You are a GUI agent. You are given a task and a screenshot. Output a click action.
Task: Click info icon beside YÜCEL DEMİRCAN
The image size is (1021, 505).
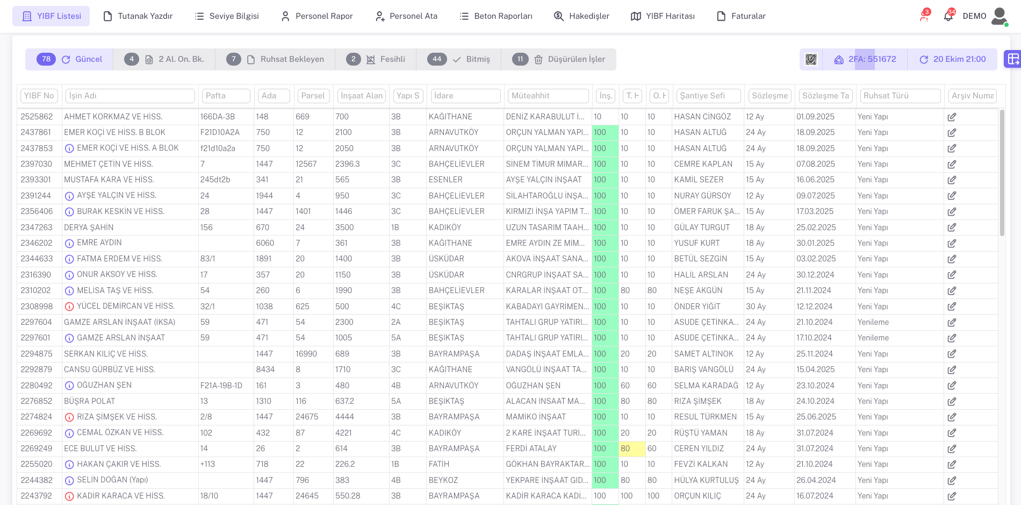pyautogui.click(x=69, y=307)
